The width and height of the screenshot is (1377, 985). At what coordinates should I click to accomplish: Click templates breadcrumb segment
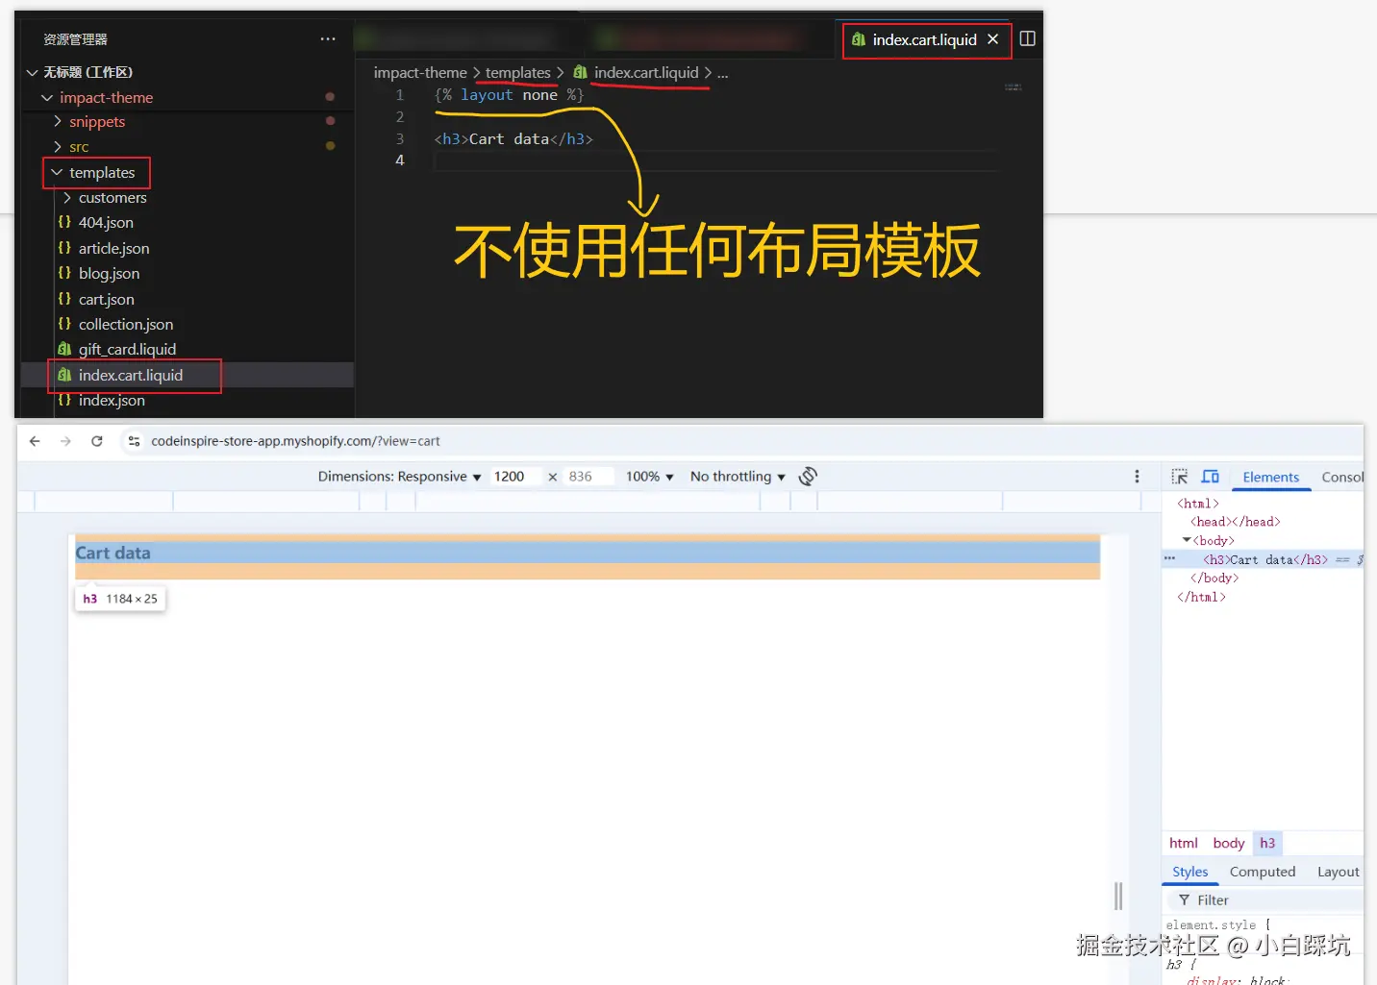click(517, 72)
